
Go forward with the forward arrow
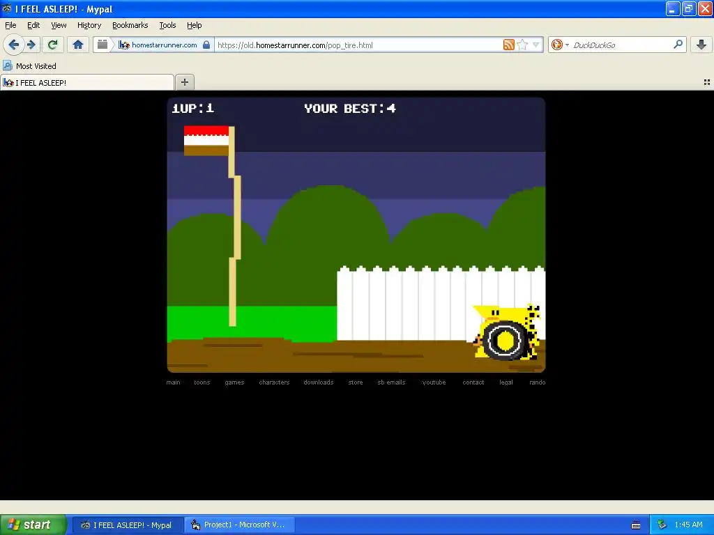[31, 45]
